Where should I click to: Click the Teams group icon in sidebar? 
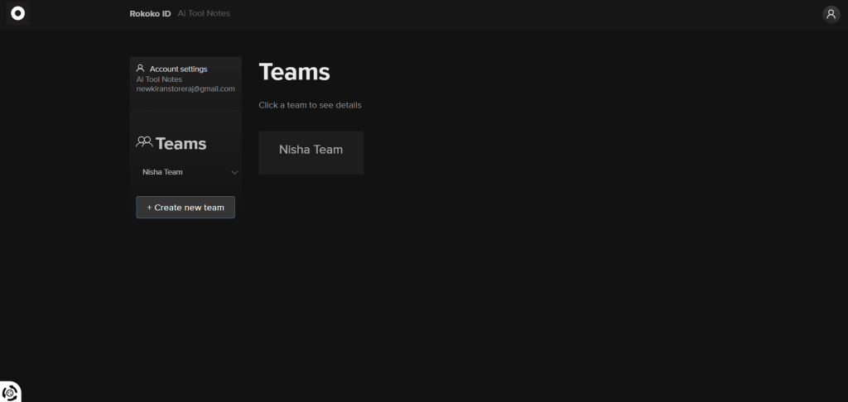tap(144, 143)
